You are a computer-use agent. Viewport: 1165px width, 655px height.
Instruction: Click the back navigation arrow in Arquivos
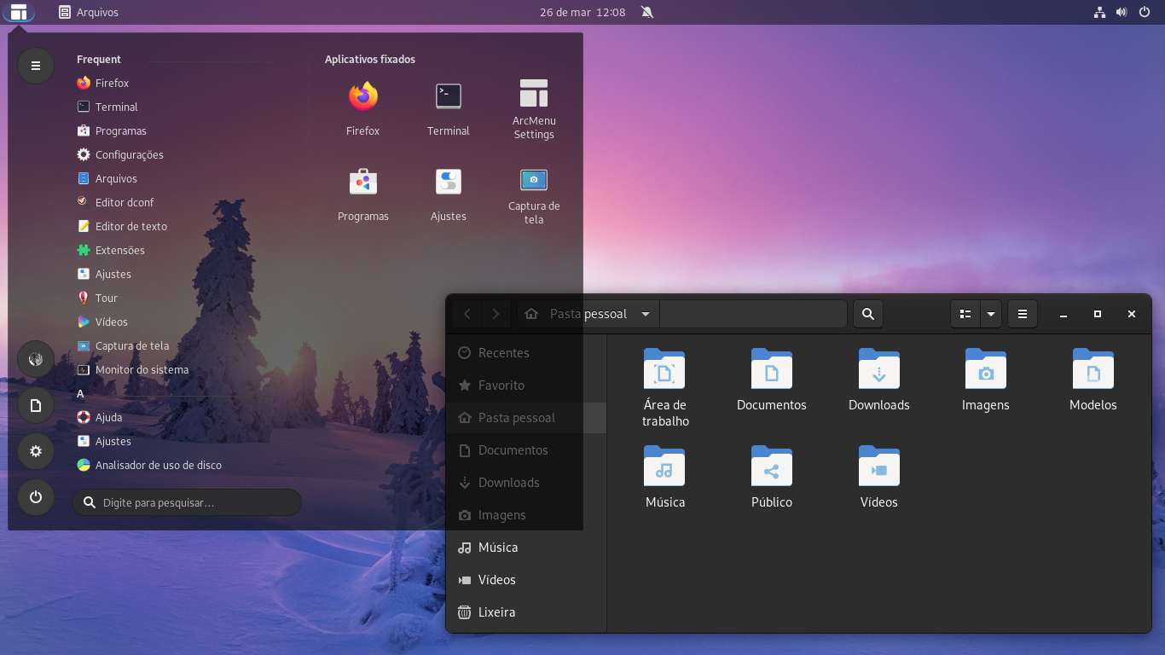pyautogui.click(x=467, y=314)
